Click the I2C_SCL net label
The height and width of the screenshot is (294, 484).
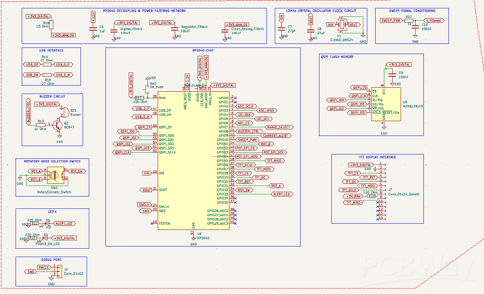(x=263, y=119)
